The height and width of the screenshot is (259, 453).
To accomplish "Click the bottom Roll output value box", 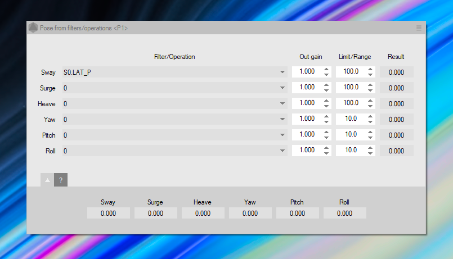I will [344, 213].
